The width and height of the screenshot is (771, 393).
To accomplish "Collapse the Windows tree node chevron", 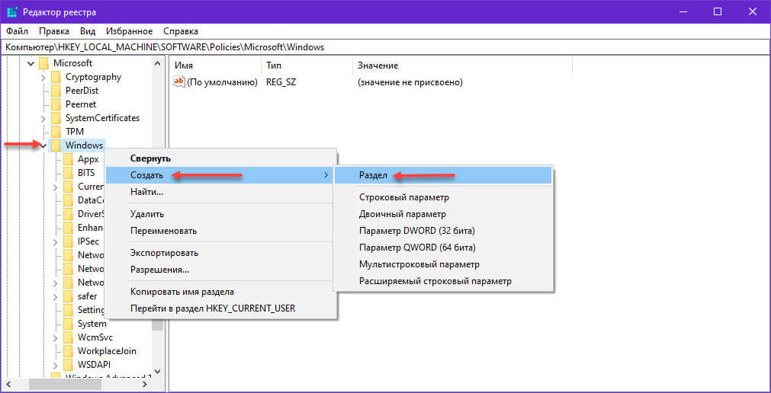I will tap(43, 145).
